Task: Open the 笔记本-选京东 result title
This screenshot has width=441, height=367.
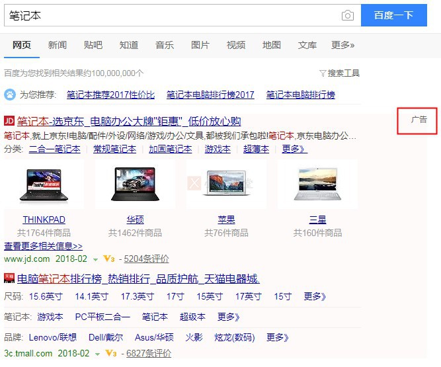Action: pos(129,122)
